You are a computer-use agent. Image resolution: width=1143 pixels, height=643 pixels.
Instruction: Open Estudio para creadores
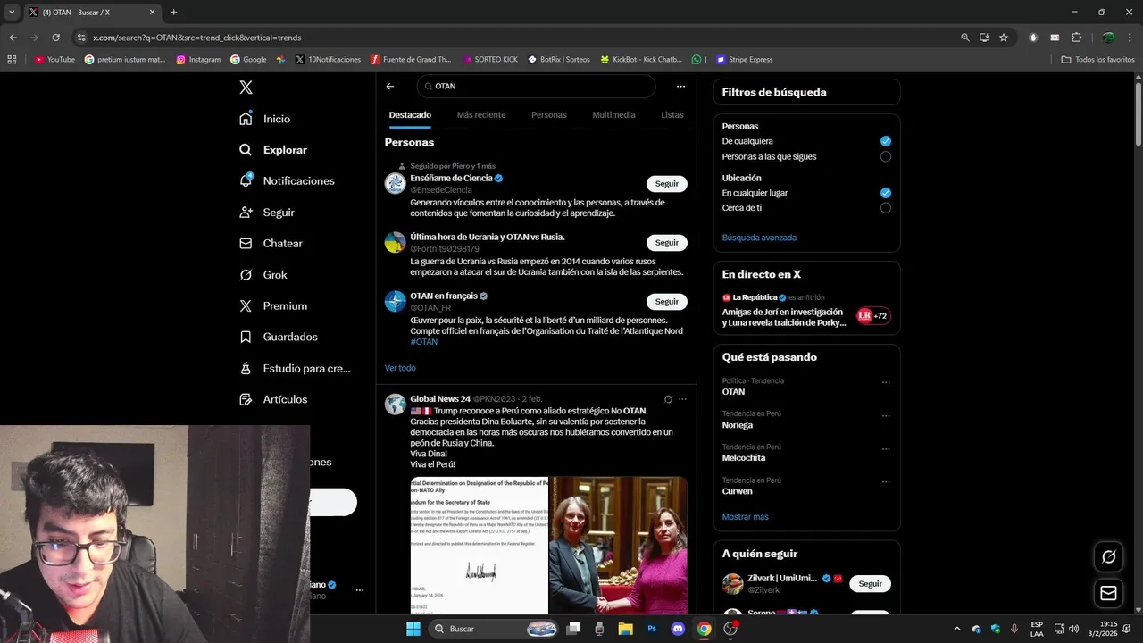point(295,368)
